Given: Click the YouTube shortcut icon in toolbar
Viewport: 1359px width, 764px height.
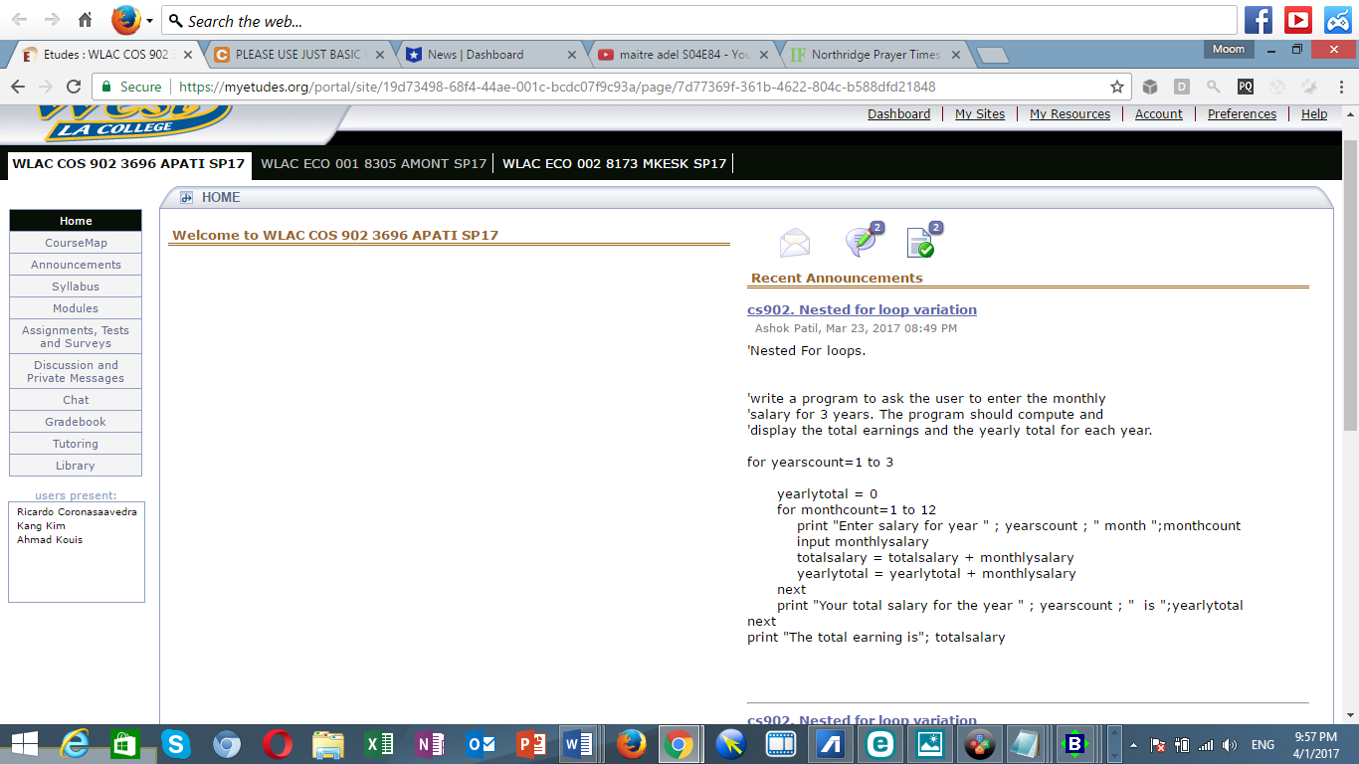Looking at the screenshot, I should [x=1298, y=20].
